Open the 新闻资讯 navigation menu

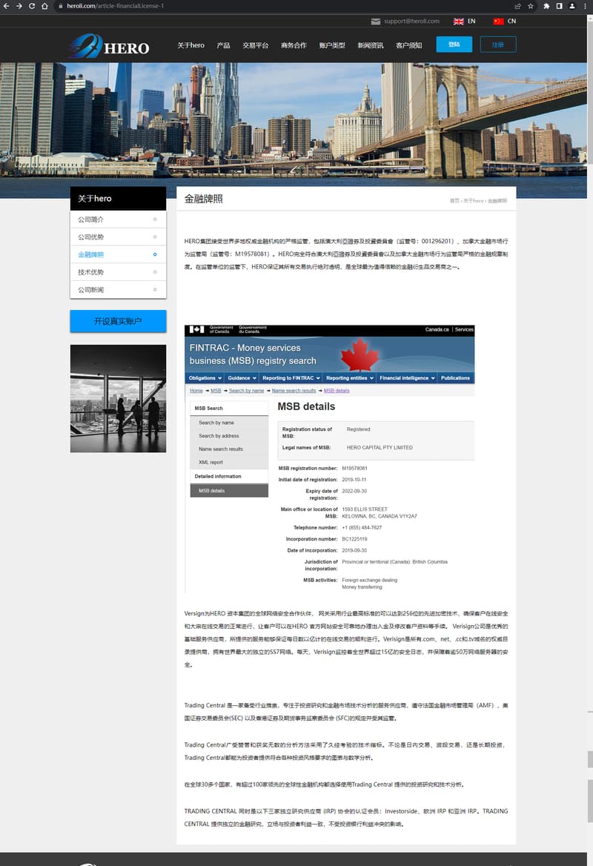tap(370, 45)
